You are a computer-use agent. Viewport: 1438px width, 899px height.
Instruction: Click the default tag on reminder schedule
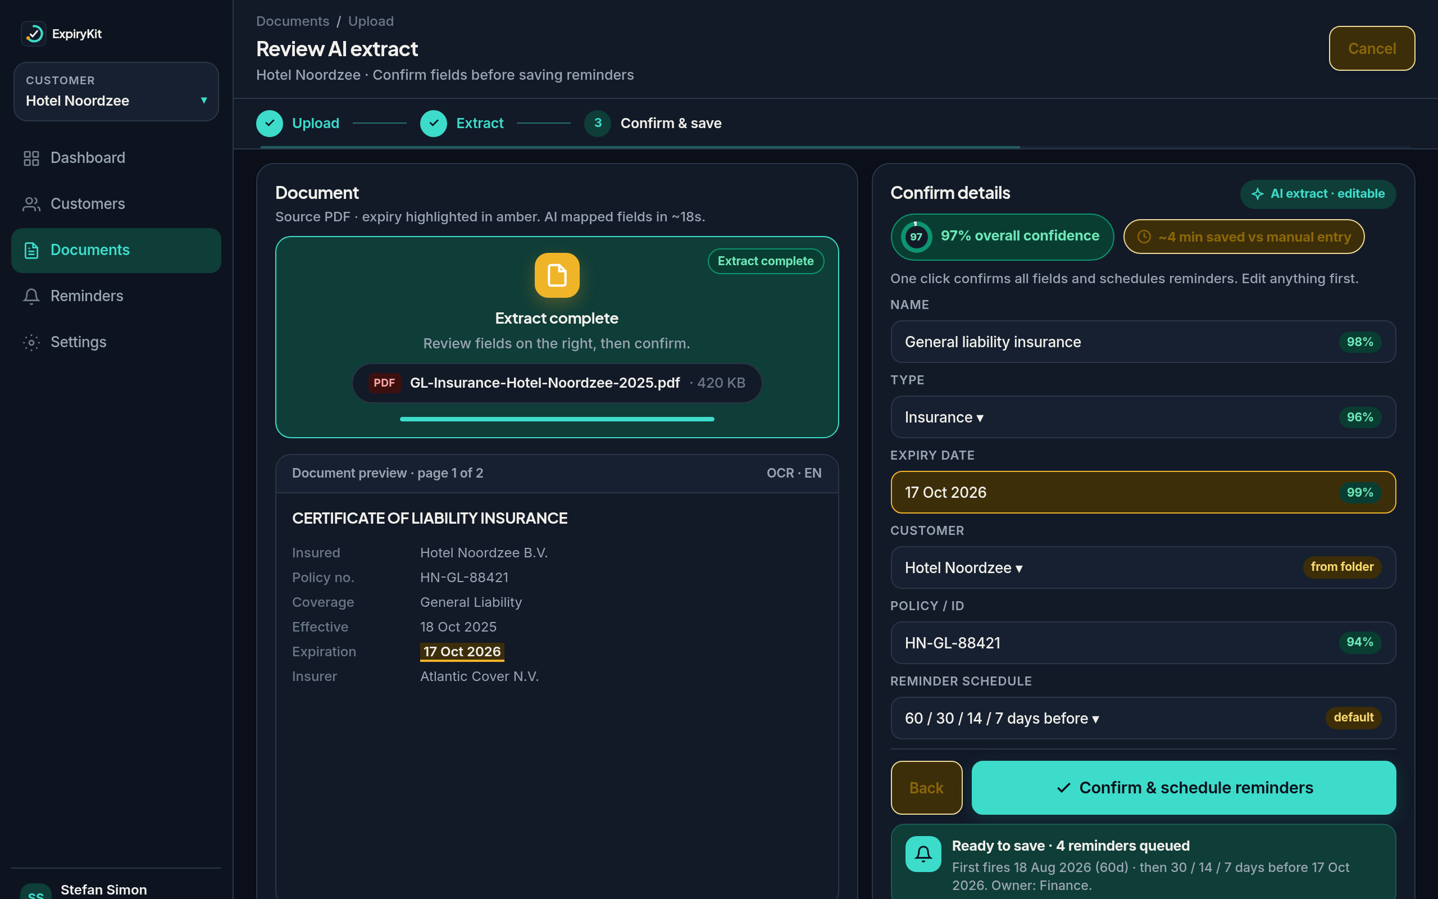click(x=1353, y=718)
